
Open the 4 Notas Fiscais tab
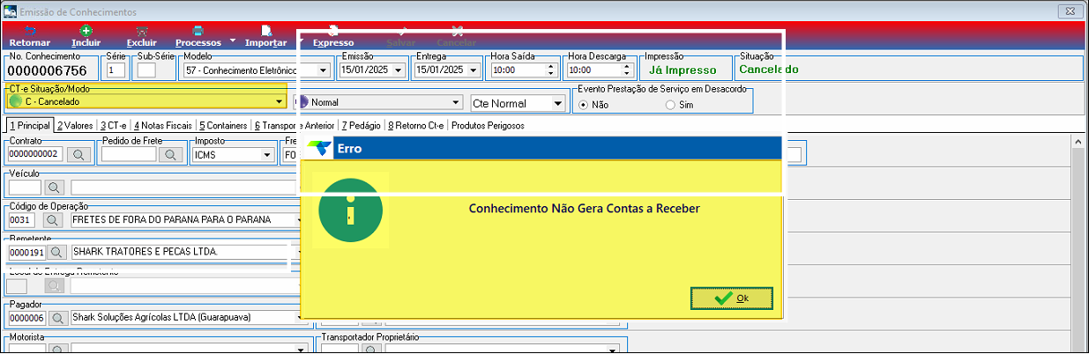[x=163, y=126]
